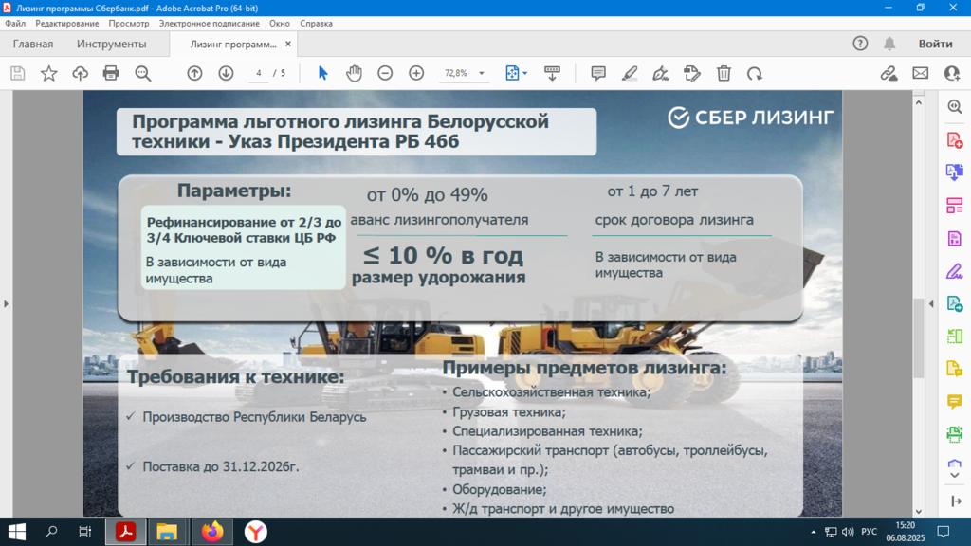Open the green print tool in right sidebar
Screen dimensions: 971x546
click(x=955, y=434)
